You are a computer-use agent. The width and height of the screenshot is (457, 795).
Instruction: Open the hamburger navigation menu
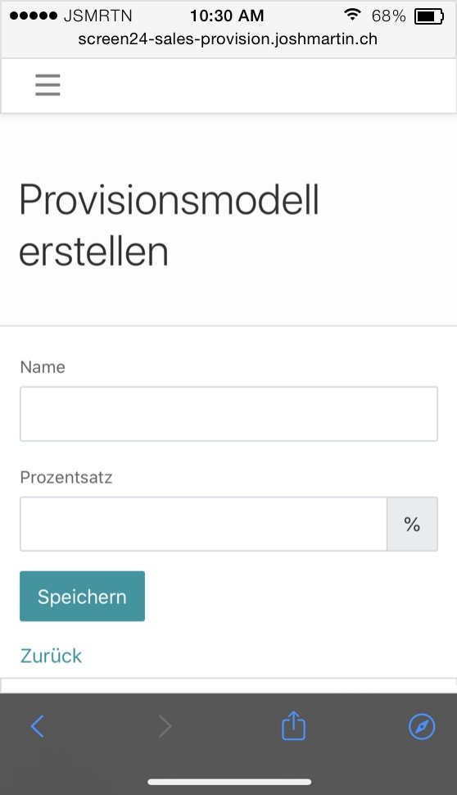[x=48, y=84]
